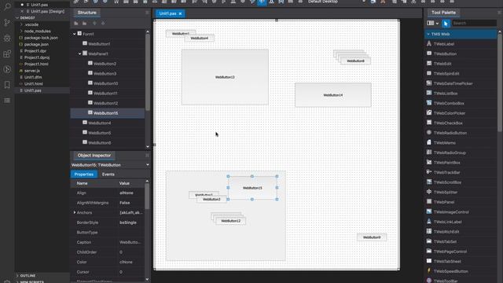Select TWebPageControl component
The width and height of the screenshot is (503, 283).
[450, 252]
